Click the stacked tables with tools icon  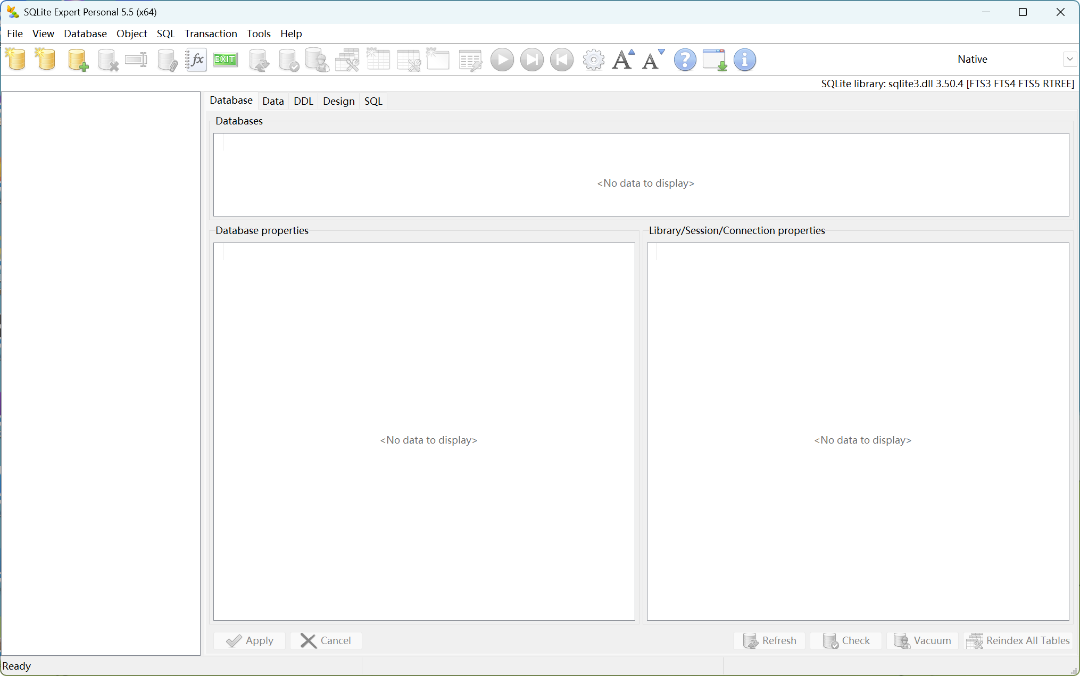point(347,60)
